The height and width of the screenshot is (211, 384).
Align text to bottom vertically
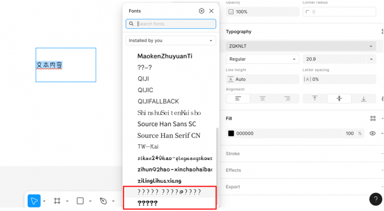[x=364, y=98]
